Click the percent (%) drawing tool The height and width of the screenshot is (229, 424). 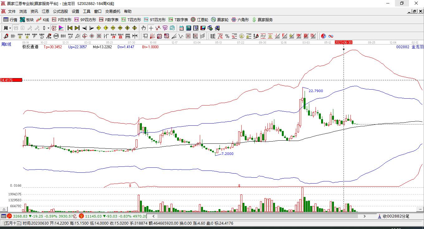[x=227, y=36]
